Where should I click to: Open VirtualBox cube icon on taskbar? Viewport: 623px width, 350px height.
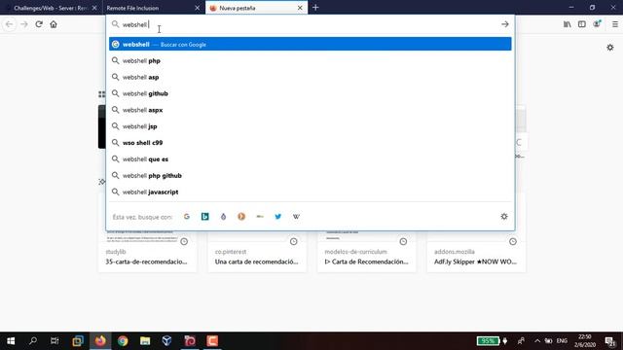166,341
